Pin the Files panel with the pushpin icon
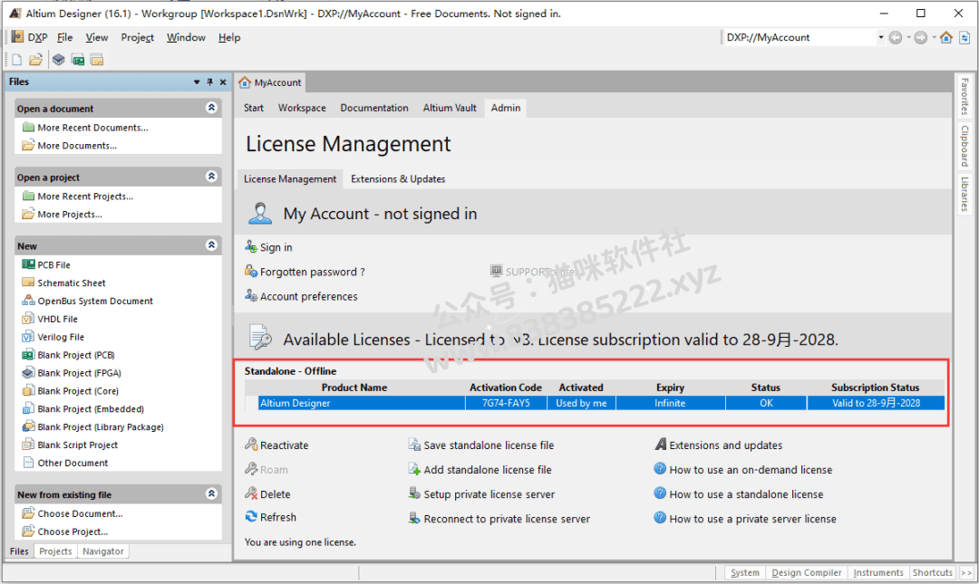979x584 pixels. (209, 81)
